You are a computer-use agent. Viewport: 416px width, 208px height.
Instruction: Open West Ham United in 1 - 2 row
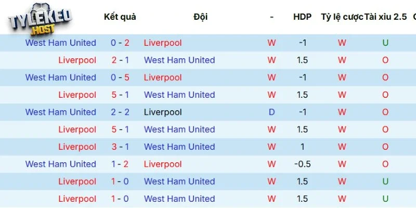point(61,164)
